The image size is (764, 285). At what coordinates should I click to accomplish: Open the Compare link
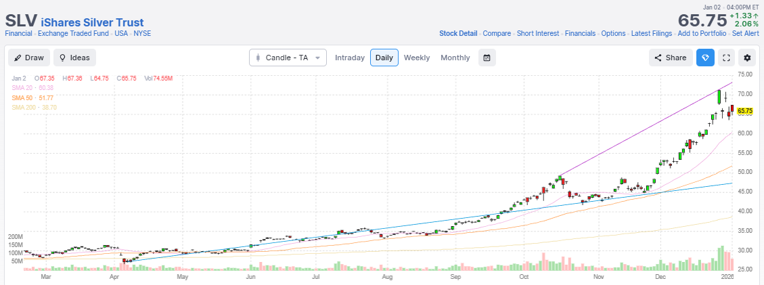(497, 34)
